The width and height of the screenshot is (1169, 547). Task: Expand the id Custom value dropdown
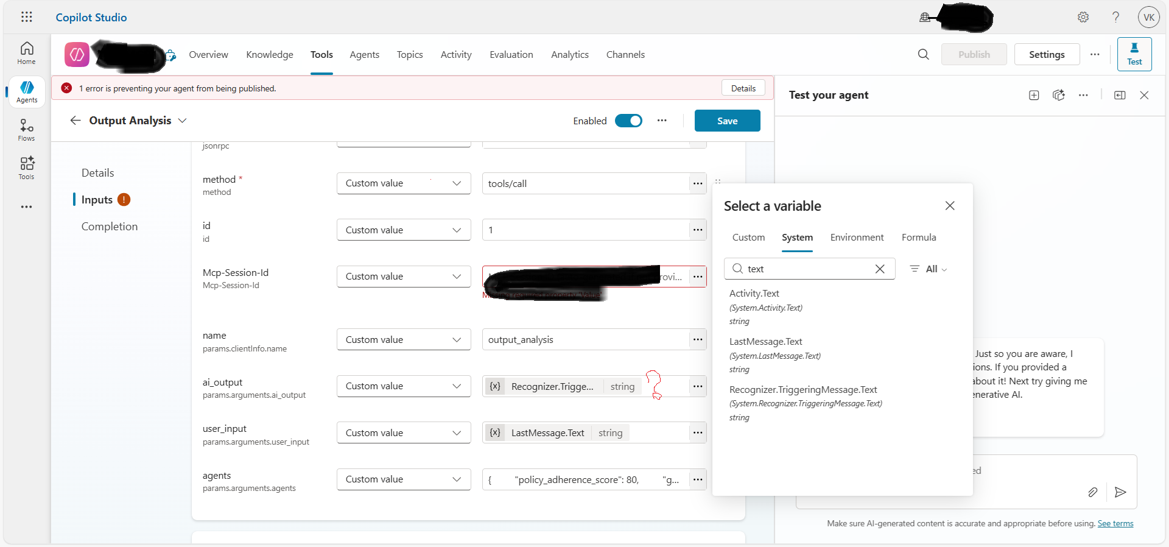(404, 230)
